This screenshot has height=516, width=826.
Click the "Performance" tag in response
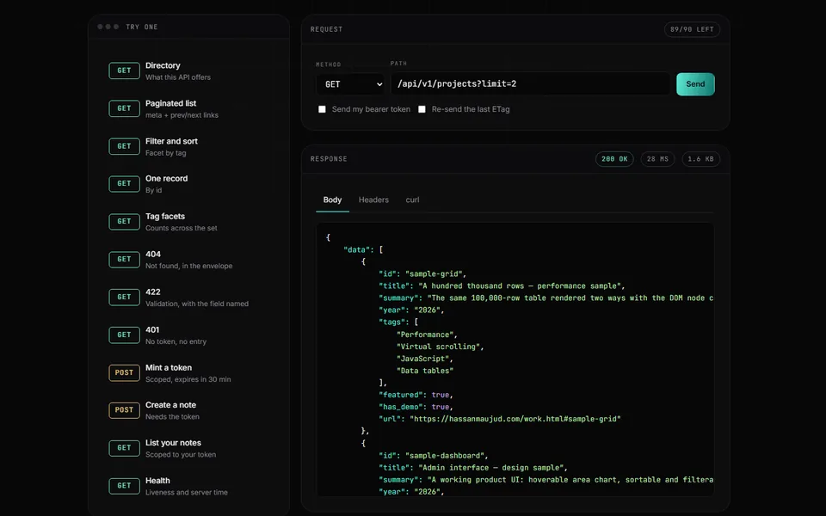[427, 335]
